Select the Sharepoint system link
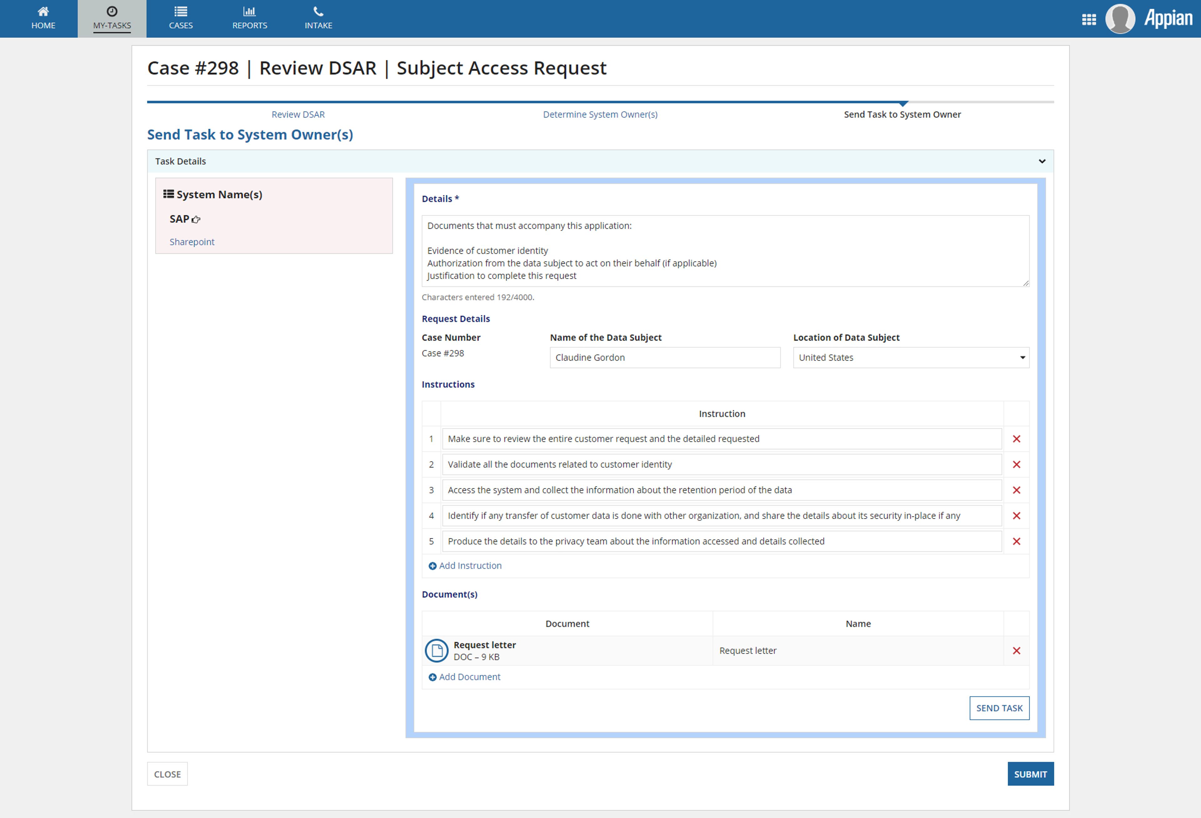Viewport: 1201px width, 818px height. click(x=192, y=242)
